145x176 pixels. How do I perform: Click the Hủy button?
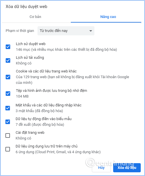pos(101,168)
